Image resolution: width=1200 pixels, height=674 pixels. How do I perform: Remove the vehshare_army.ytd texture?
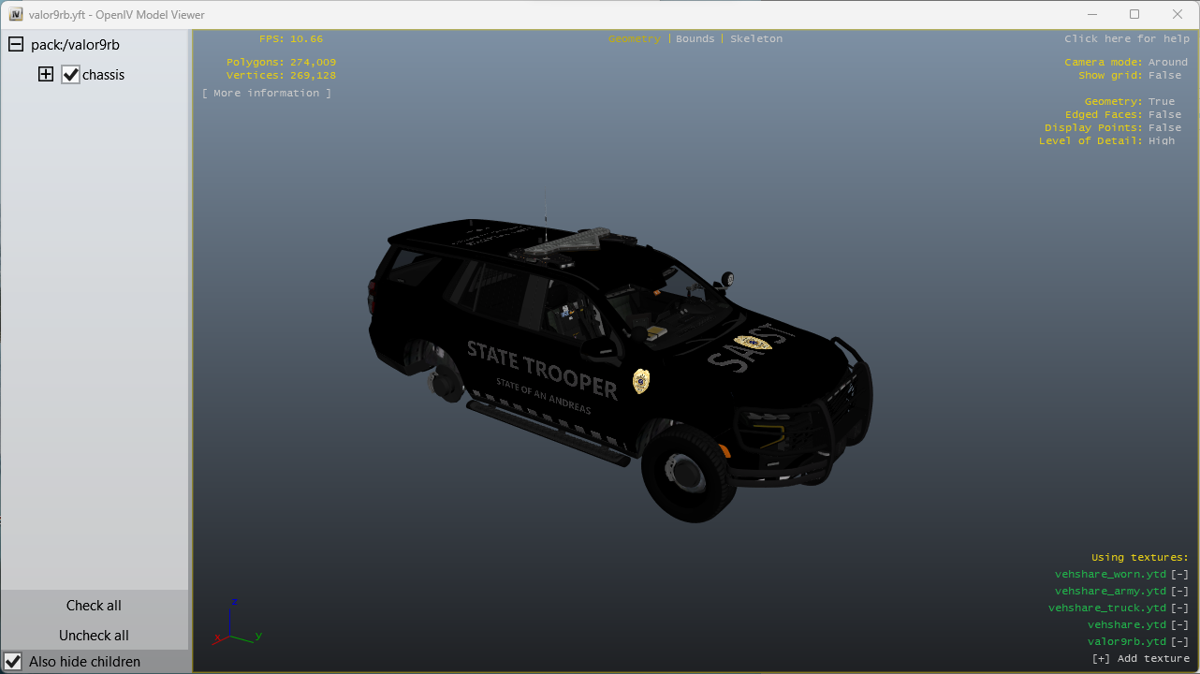(1179, 592)
